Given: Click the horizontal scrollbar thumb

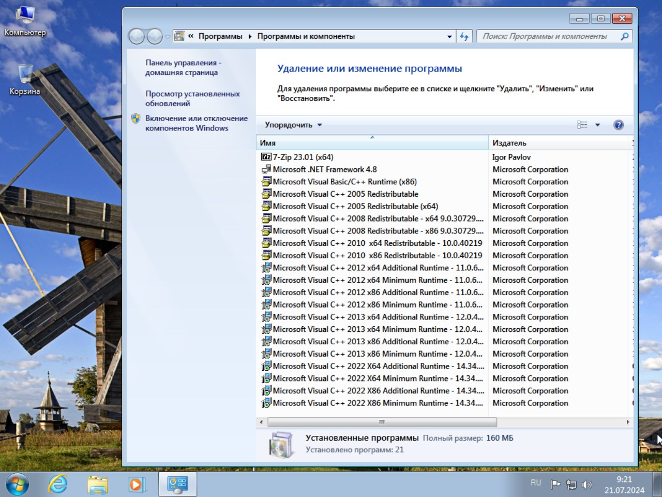Looking at the screenshot, I should 382,422.
